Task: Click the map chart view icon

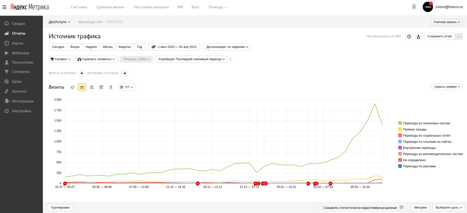Action: coord(111,87)
